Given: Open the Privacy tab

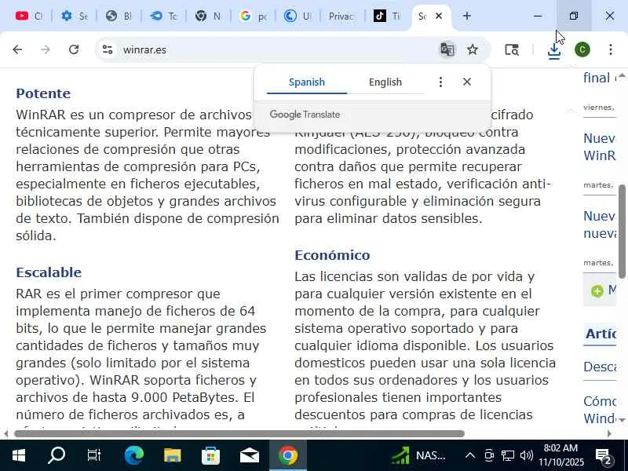Looking at the screenshot, I should pos(341,16).
